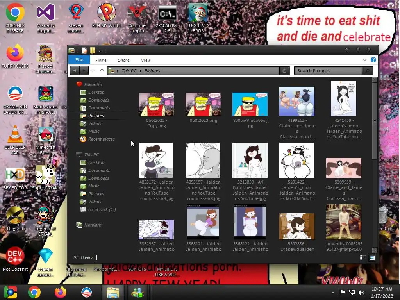Go forward with the Forward arrow button
This screenshot has width=400, height=300.
pos(84,71)
